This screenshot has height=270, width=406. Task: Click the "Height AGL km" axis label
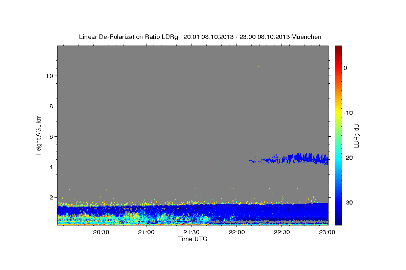(x=39, y=135)
